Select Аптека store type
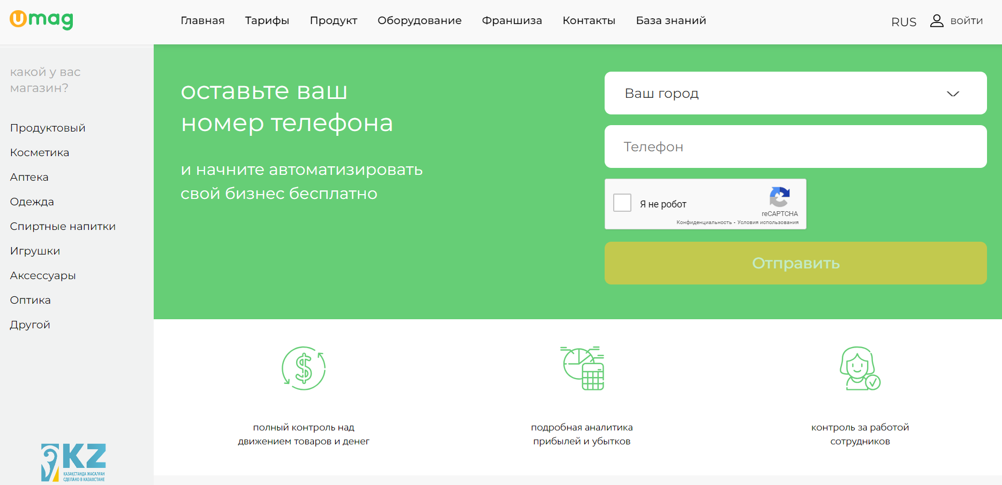The image size is (1002, 485). [29, 177]
